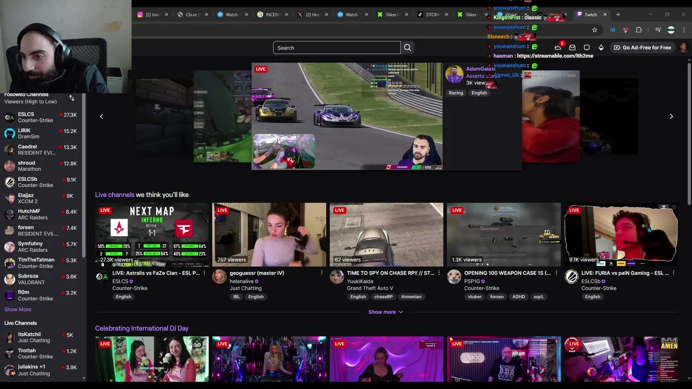Open Elajjaz XCOM 2 channel in sidebar
The width and height of the screenshot is (692, 389).
[x=41, y=198]
